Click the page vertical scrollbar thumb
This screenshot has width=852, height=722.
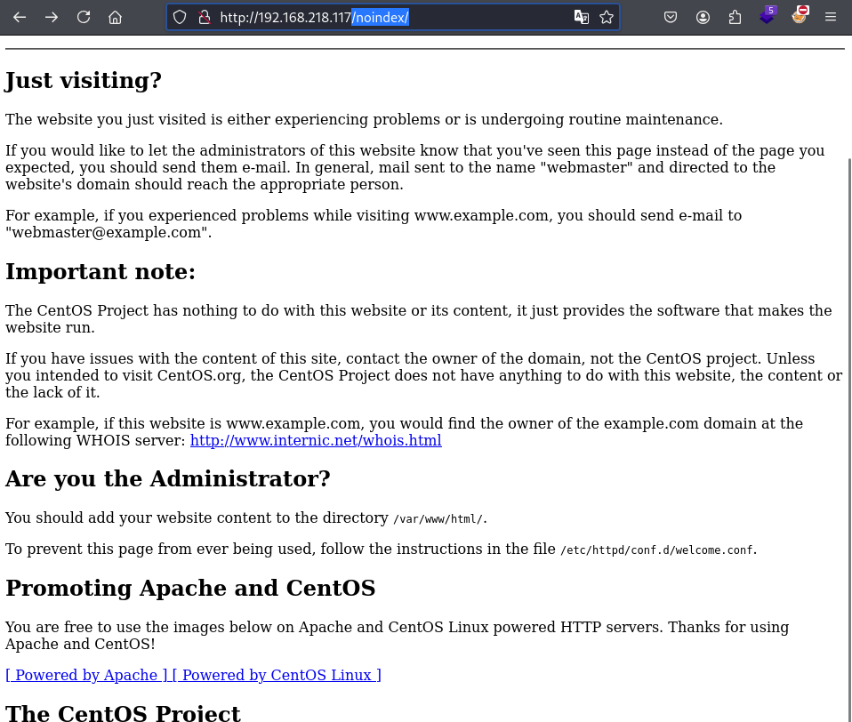tap(848, 440)
